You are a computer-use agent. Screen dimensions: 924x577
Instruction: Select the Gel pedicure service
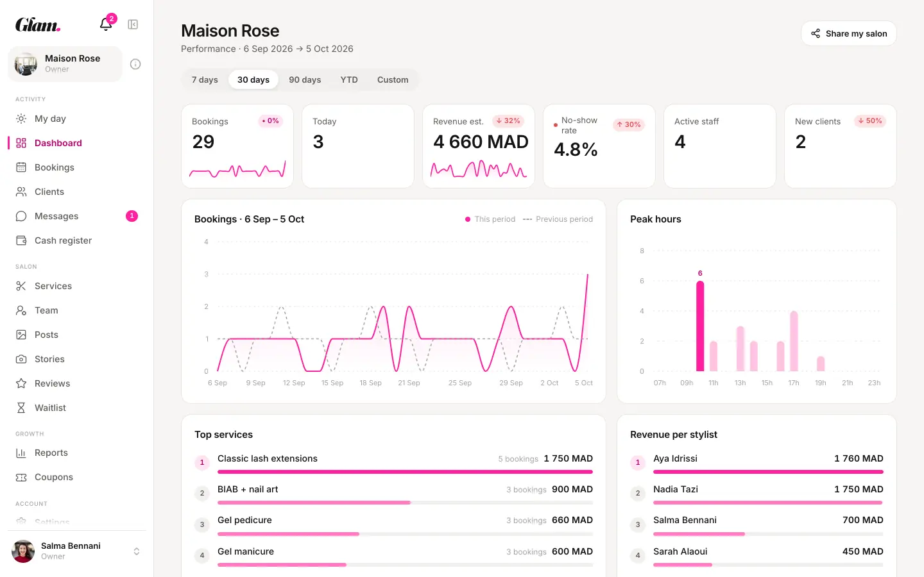pos(393,524)
